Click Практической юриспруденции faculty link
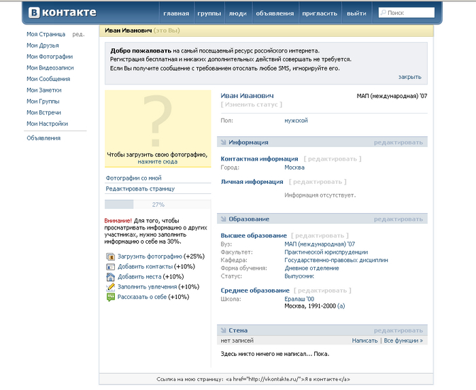The height and width of the screenshot is (390, 476). click(326, 252)
